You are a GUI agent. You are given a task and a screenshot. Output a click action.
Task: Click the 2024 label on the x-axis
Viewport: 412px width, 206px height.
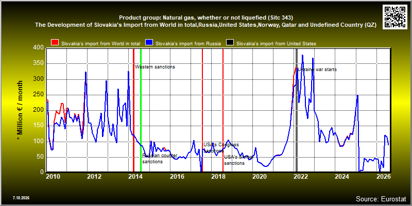341,176
